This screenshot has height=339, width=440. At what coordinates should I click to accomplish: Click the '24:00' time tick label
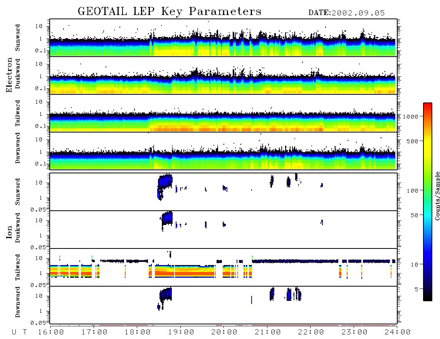click(398, 332)
